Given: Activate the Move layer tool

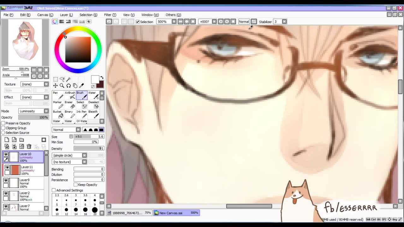Looking at the screenshot, I should pyautogui.click(x=55, y=86).
